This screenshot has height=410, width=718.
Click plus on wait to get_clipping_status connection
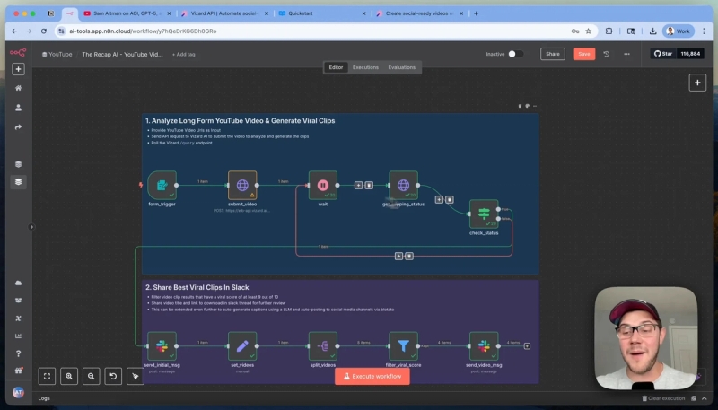tap(358, 185)
